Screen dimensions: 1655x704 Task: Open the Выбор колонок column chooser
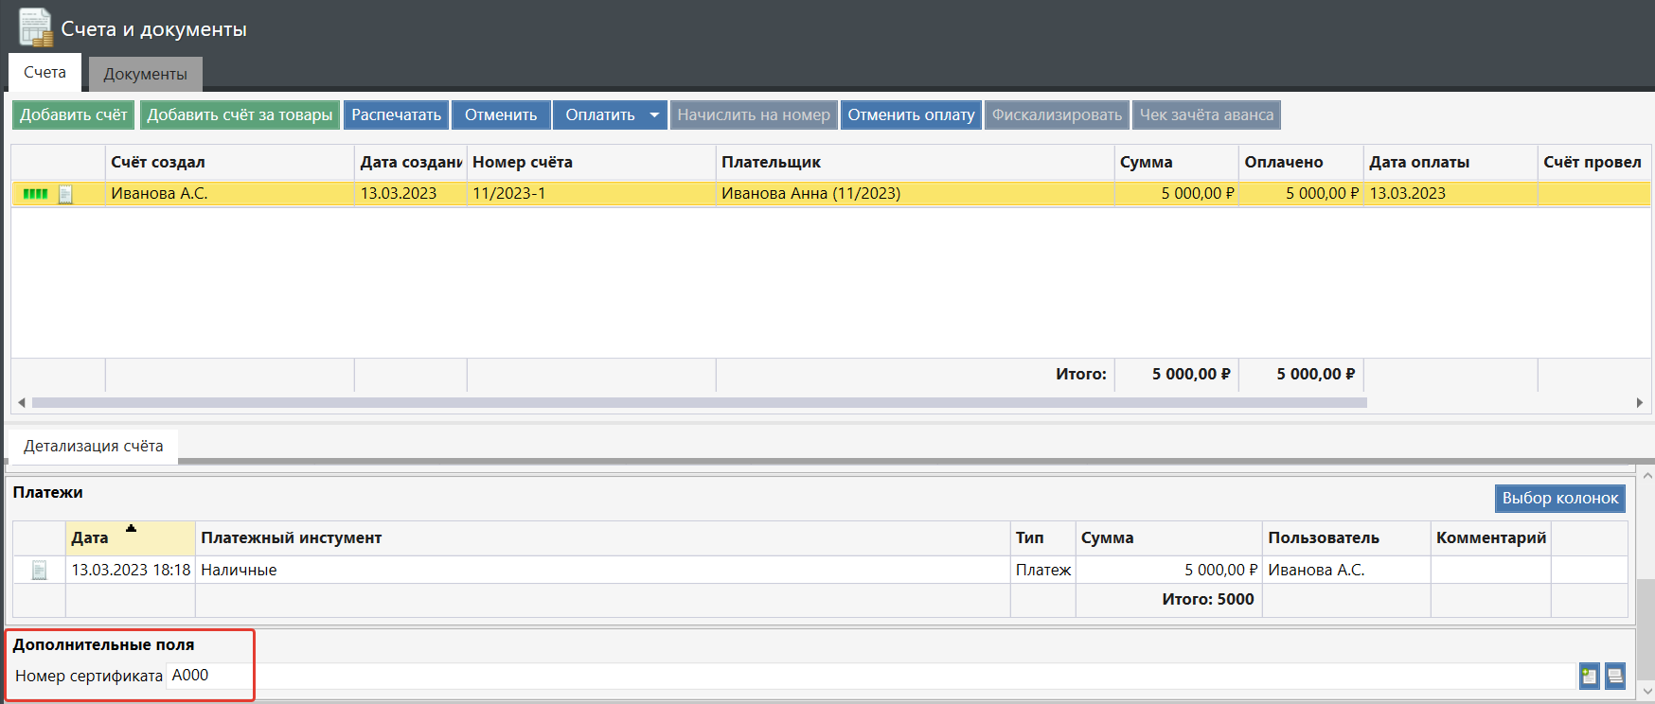[1559, 499]
